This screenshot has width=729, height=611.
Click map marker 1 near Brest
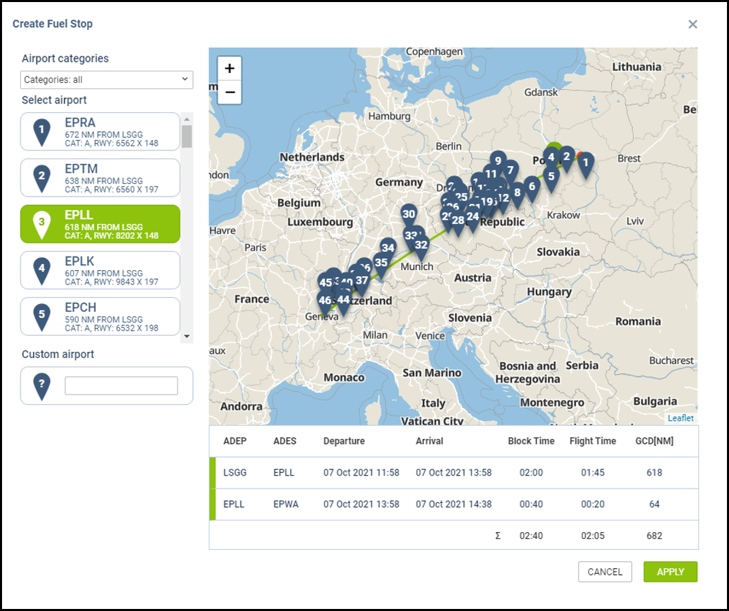[x=586, y=165]
